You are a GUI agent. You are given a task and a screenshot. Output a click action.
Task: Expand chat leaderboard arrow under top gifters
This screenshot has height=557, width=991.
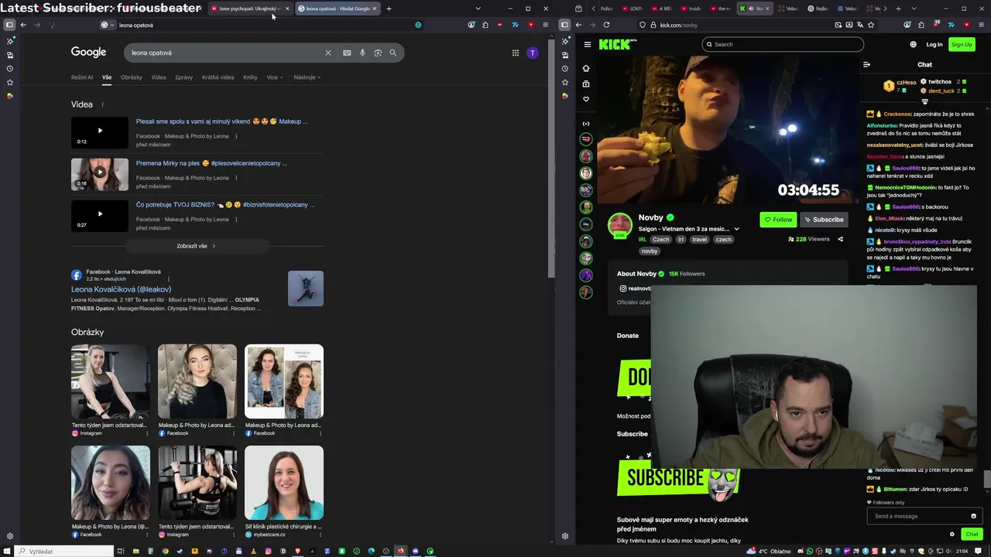click(x=924, y=101)
